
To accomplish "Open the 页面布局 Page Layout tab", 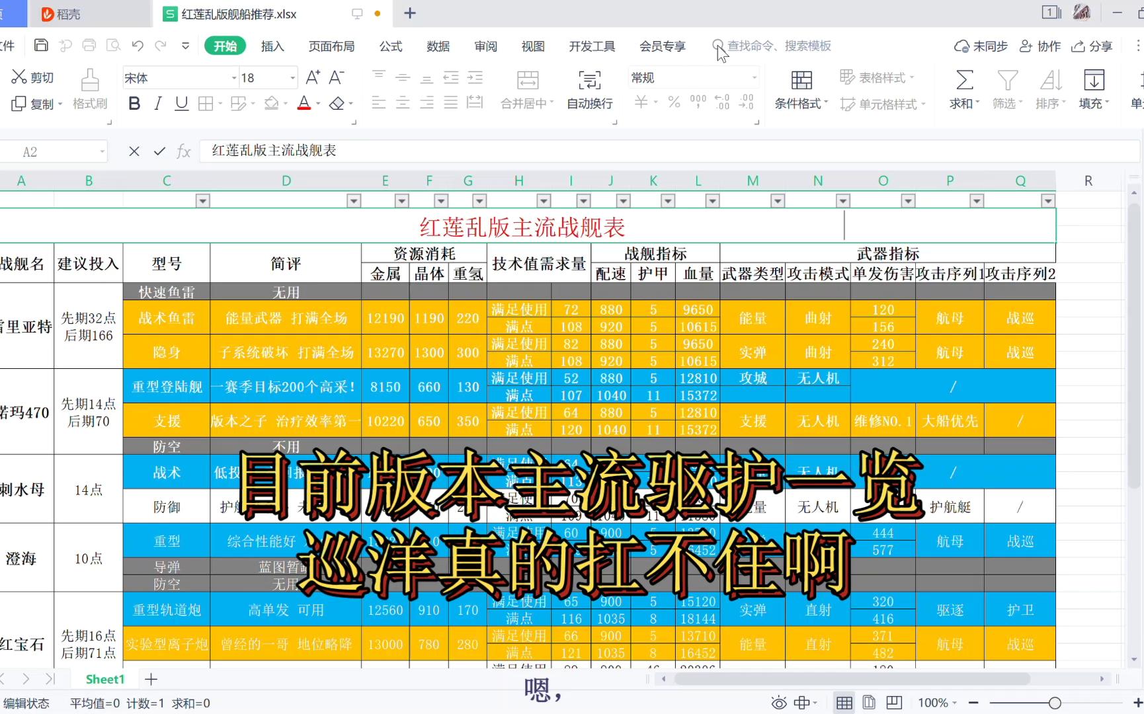I will pyautogui.click(x=332, y=46).
